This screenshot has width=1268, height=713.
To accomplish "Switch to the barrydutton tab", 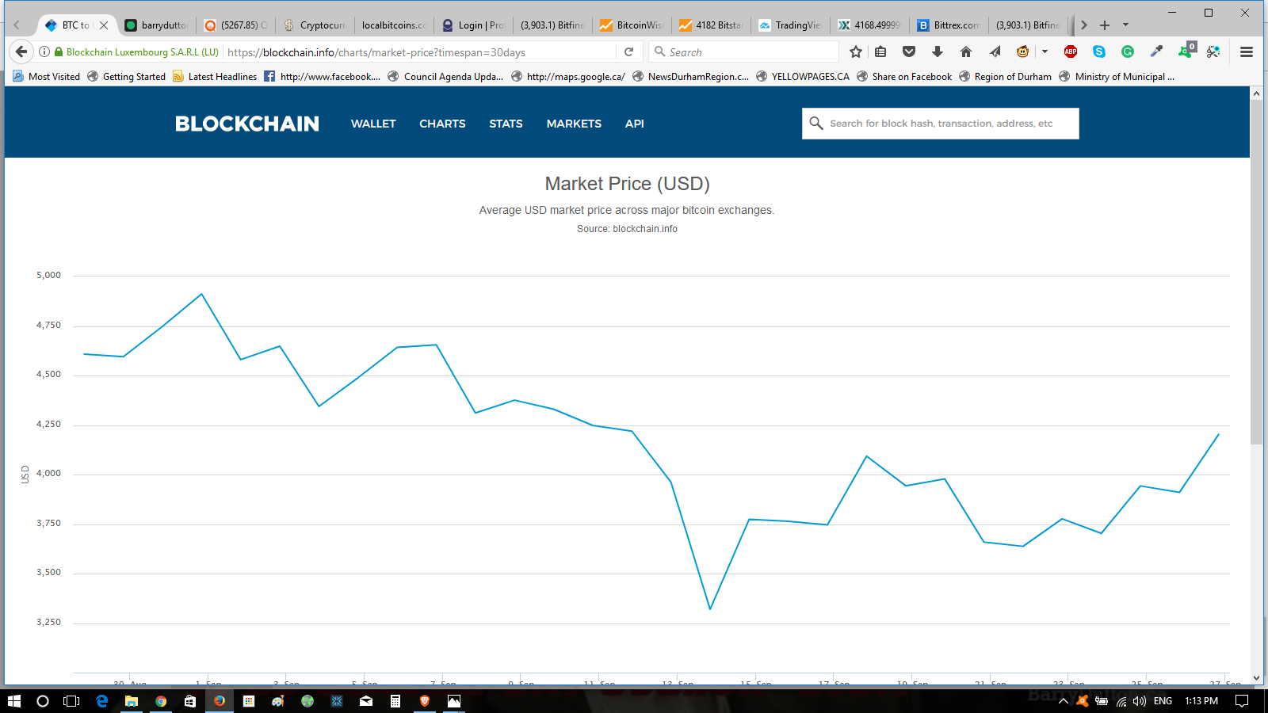I will coord(157,25).
